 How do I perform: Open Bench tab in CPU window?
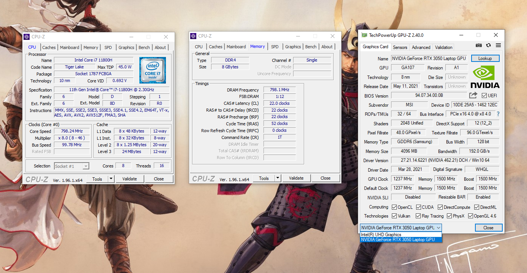144,47
